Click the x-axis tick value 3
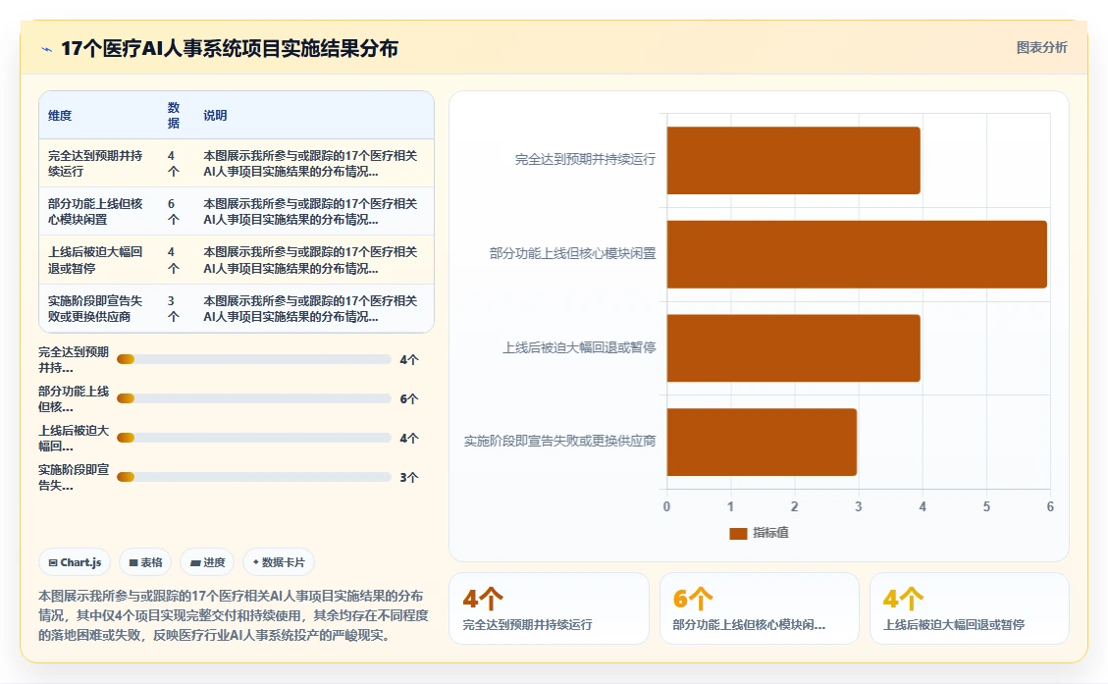This screenshot has width=1108, height=684. [x=859, y=506]
